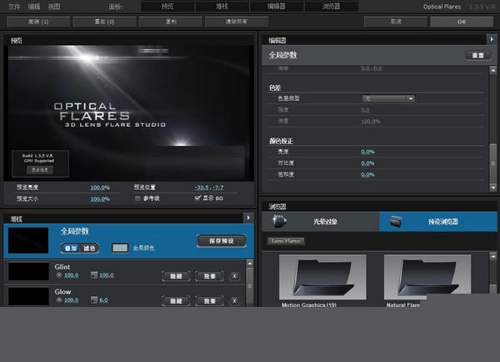Click the Glint brightness sun icon
Viewport: 500px width, 362px height.
pos(58,274)
